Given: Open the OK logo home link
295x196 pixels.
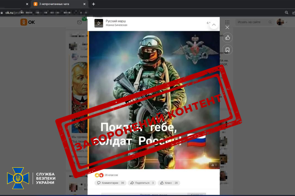Looking at the screenshot, I should (28, 22).
